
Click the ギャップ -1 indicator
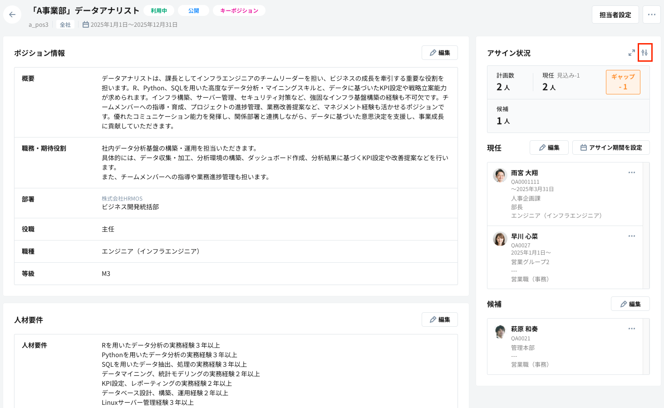(x=623, y=82)
